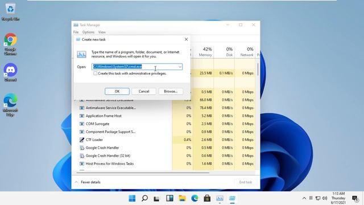The height and width of the screenshot is (205, 364).
Task: Click Browse... to pick a program
Action: 171,91
